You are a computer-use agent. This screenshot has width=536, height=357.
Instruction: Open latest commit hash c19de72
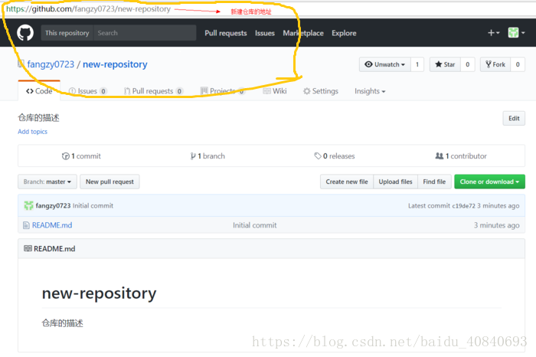(x=463, y=206)
